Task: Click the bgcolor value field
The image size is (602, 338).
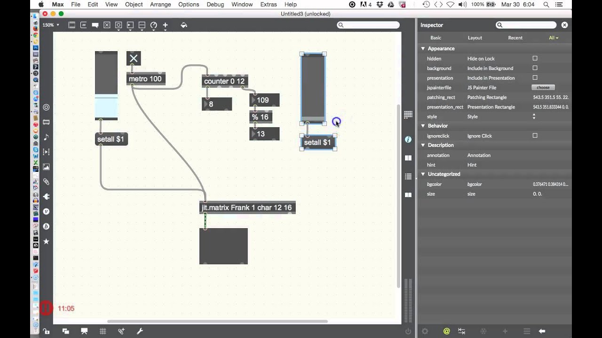Action: pyautogui.click(x=550, y=184)
